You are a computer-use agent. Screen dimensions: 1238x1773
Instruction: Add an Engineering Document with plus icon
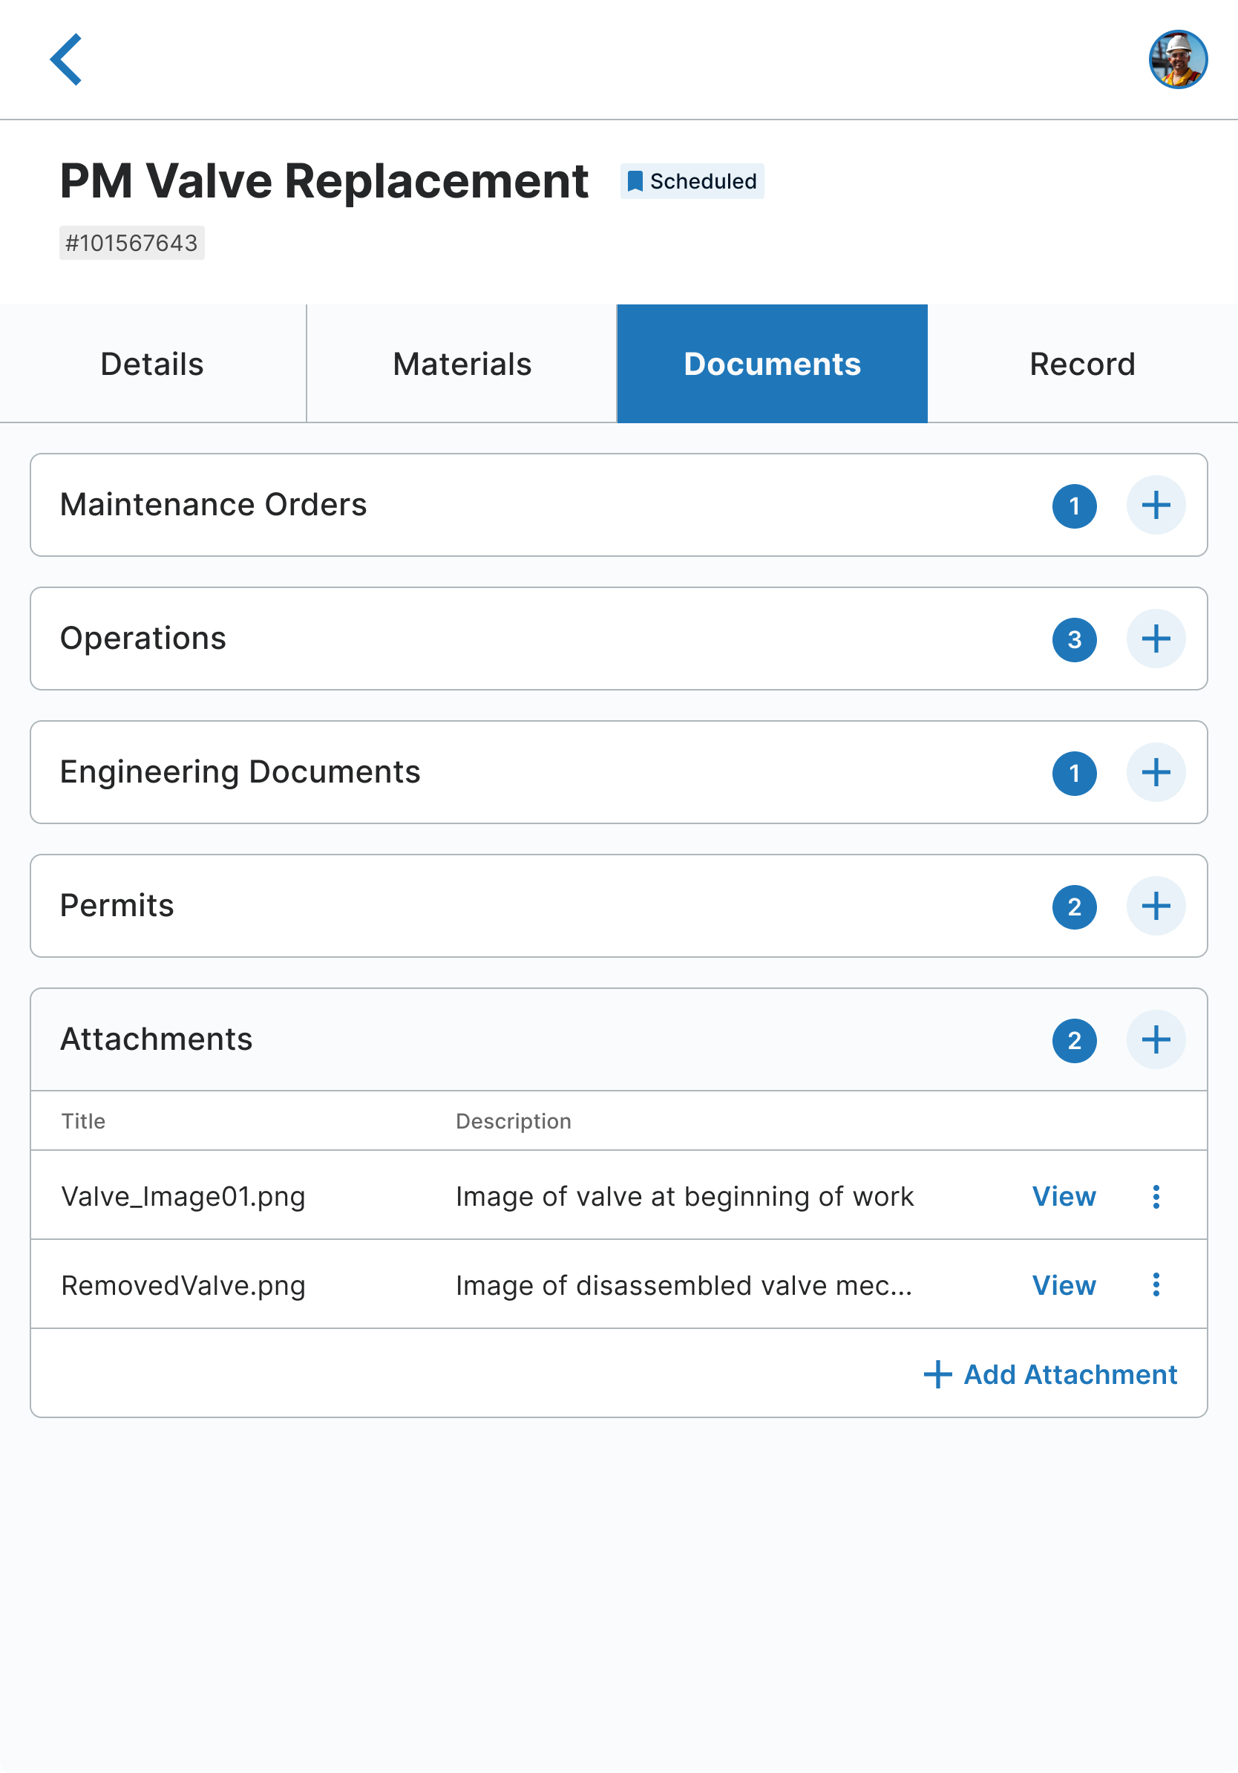coord(1156,772)
